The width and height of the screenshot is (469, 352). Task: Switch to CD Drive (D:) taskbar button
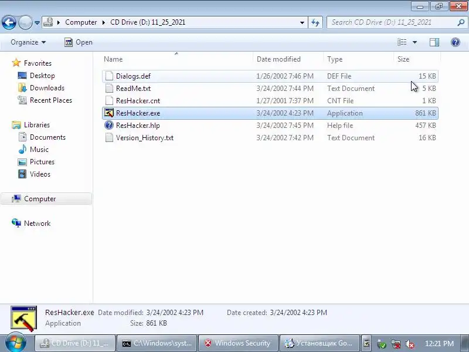pos(75,343)
